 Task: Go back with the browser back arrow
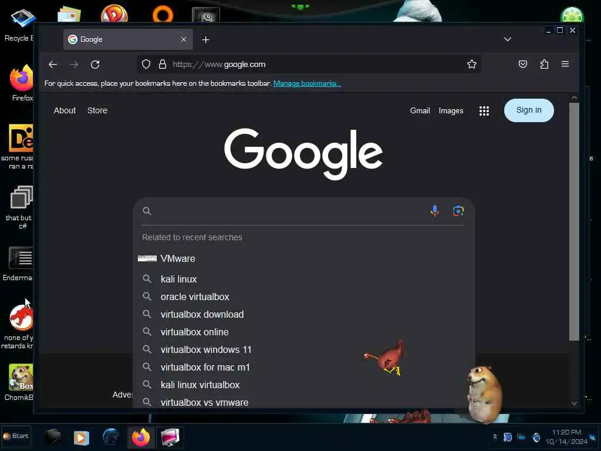pyautogui.click(x=53, y=65)
